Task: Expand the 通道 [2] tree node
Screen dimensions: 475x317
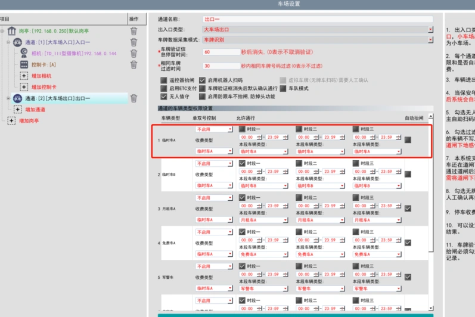Action: coord(8,98)
